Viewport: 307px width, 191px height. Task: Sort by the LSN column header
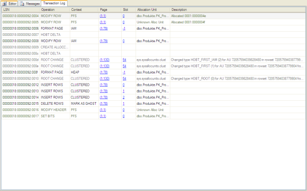coord(21,9)
